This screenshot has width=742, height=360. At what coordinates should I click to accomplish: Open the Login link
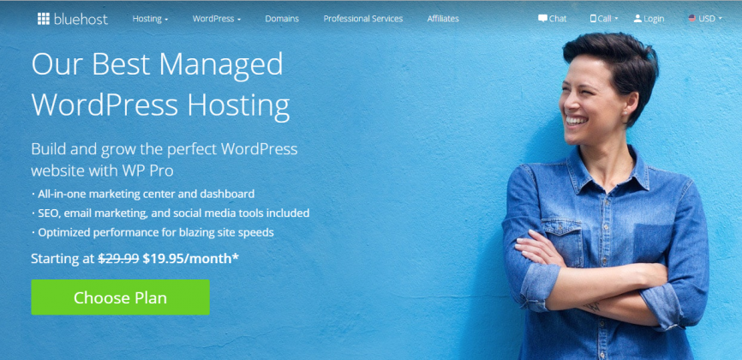(654, 19)
